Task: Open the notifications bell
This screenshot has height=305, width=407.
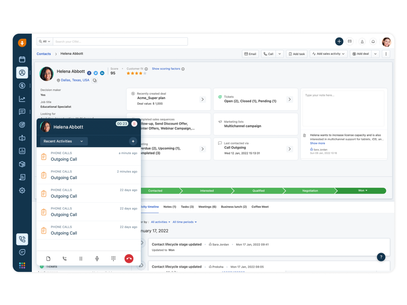Action: [373, 42]
